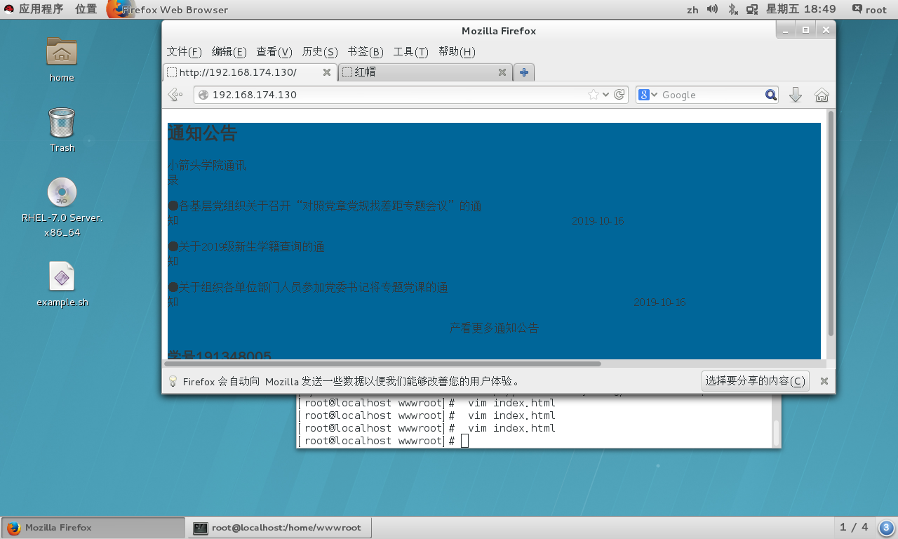
Task: Click the Firefox back arrow button
Action: coord(175,95)
